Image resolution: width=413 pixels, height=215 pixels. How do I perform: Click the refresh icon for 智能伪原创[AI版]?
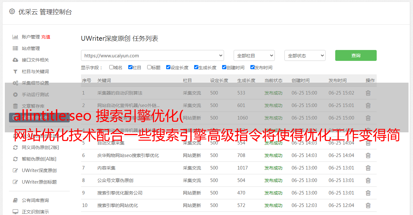[x=15, y=159]
